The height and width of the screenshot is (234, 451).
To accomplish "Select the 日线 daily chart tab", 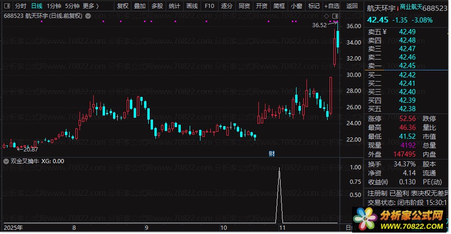I will (37, 6).
